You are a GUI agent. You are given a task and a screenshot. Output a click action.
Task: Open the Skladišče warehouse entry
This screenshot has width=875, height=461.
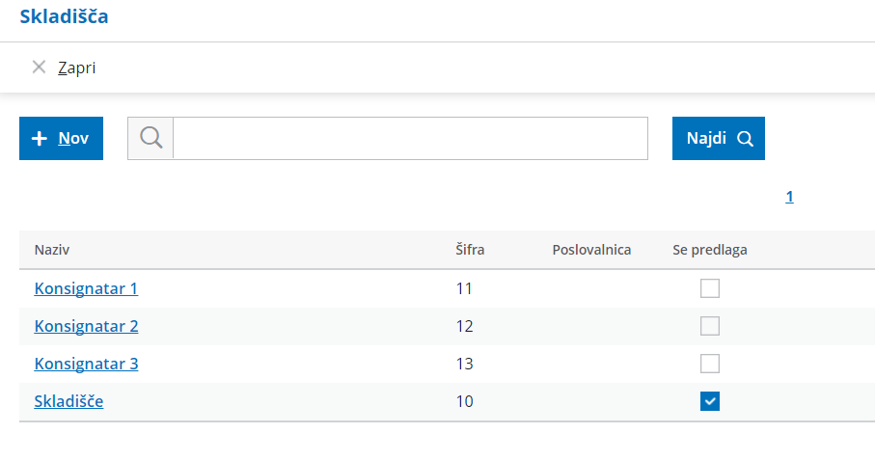point(68,401)
